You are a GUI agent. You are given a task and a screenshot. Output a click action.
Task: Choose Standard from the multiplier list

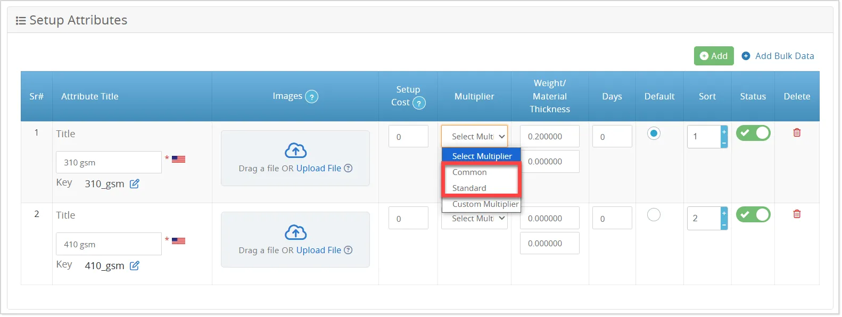pos(481,188)
